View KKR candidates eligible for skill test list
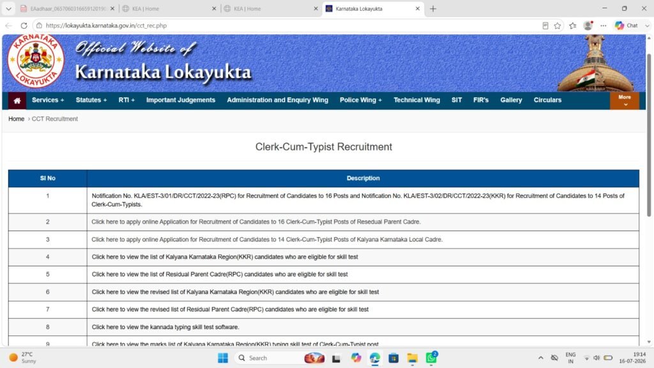The width and height of the screenshot is (654, 368). [x=225, y=257]
